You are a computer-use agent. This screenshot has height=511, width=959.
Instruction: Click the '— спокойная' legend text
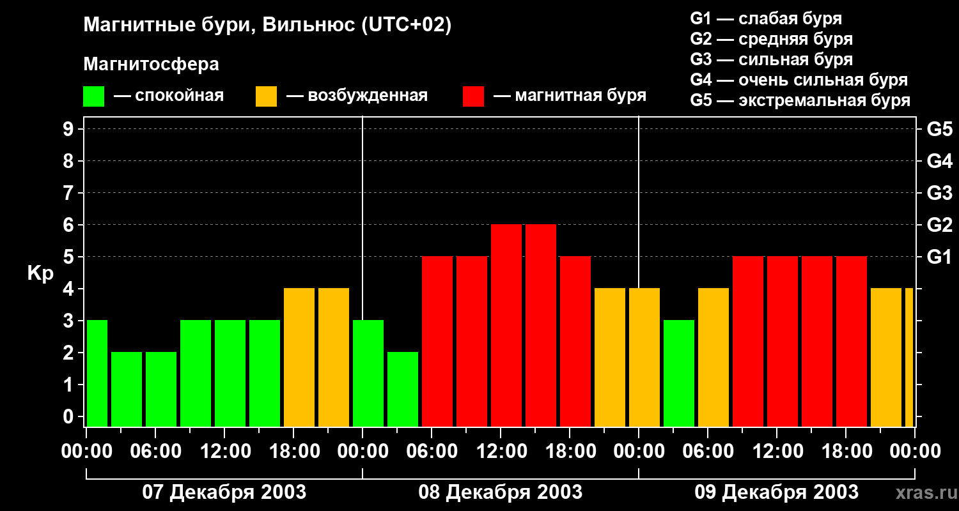(169, 96)
